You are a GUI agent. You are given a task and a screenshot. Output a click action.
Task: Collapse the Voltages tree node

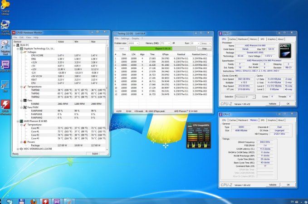[21, 52]
